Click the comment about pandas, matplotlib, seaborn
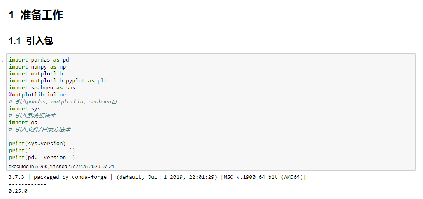 click(63, 102)
